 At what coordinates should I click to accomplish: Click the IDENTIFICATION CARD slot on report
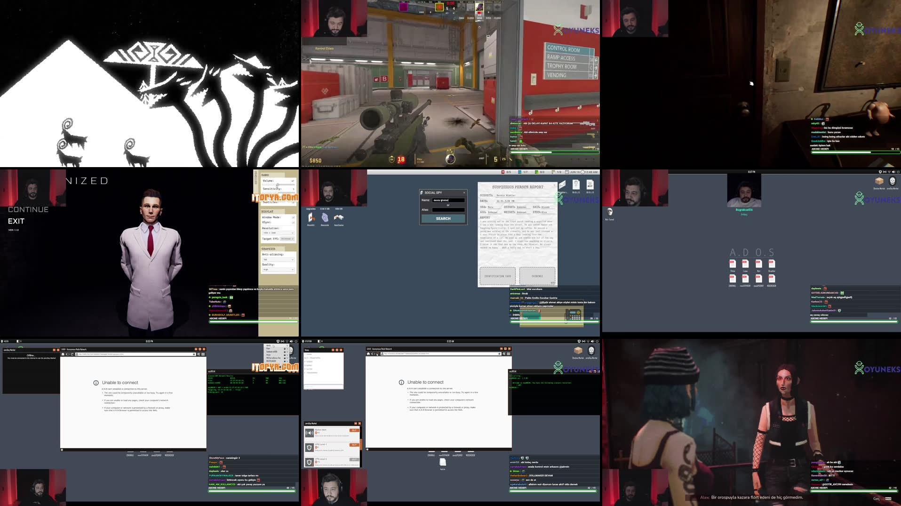click(x=498, y=276)
